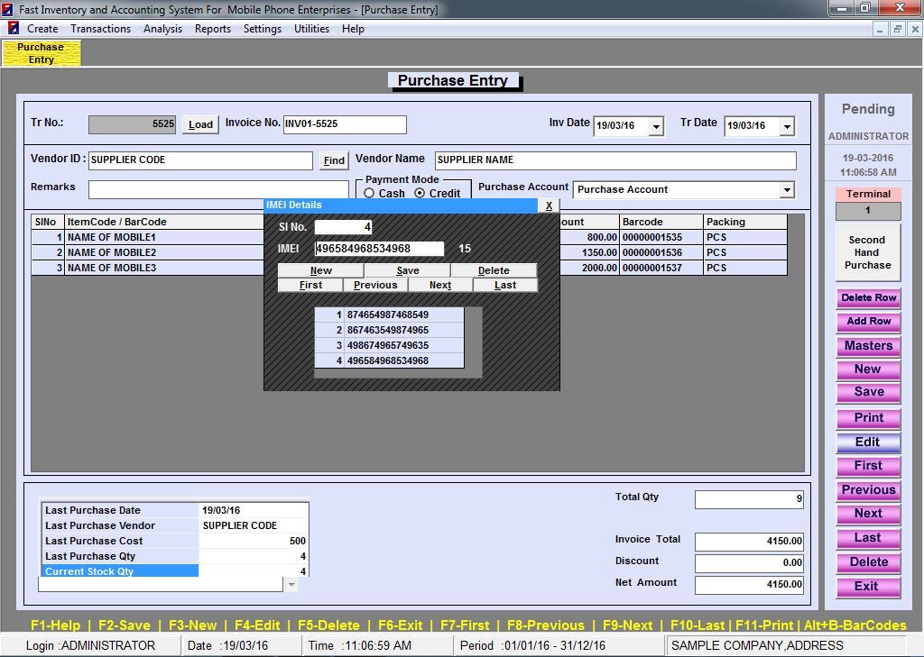Click the Load button
The height and width of the screenshot is (657, 924).
point(200,124)
